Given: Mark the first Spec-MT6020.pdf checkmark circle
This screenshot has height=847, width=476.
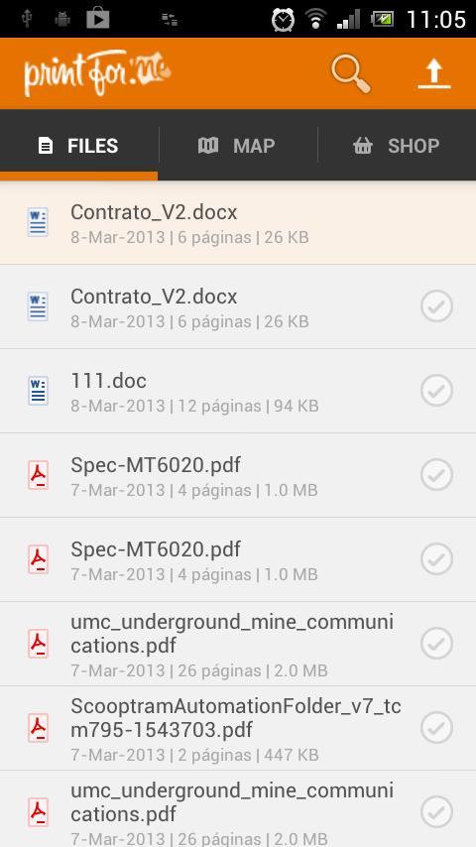Looking at the screenshot, I should [436, 475].
